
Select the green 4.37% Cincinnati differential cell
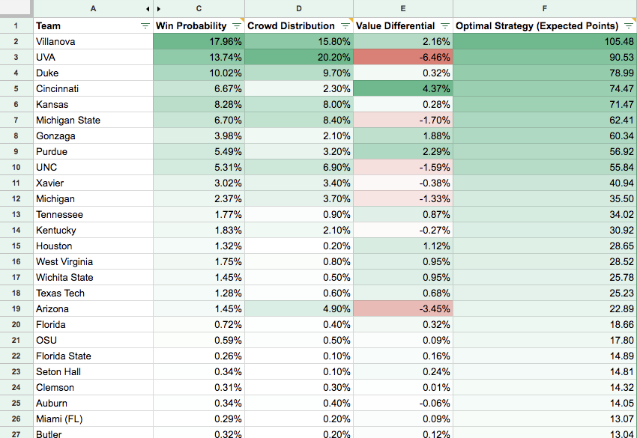pyautogui.click(x=403, y=88)
